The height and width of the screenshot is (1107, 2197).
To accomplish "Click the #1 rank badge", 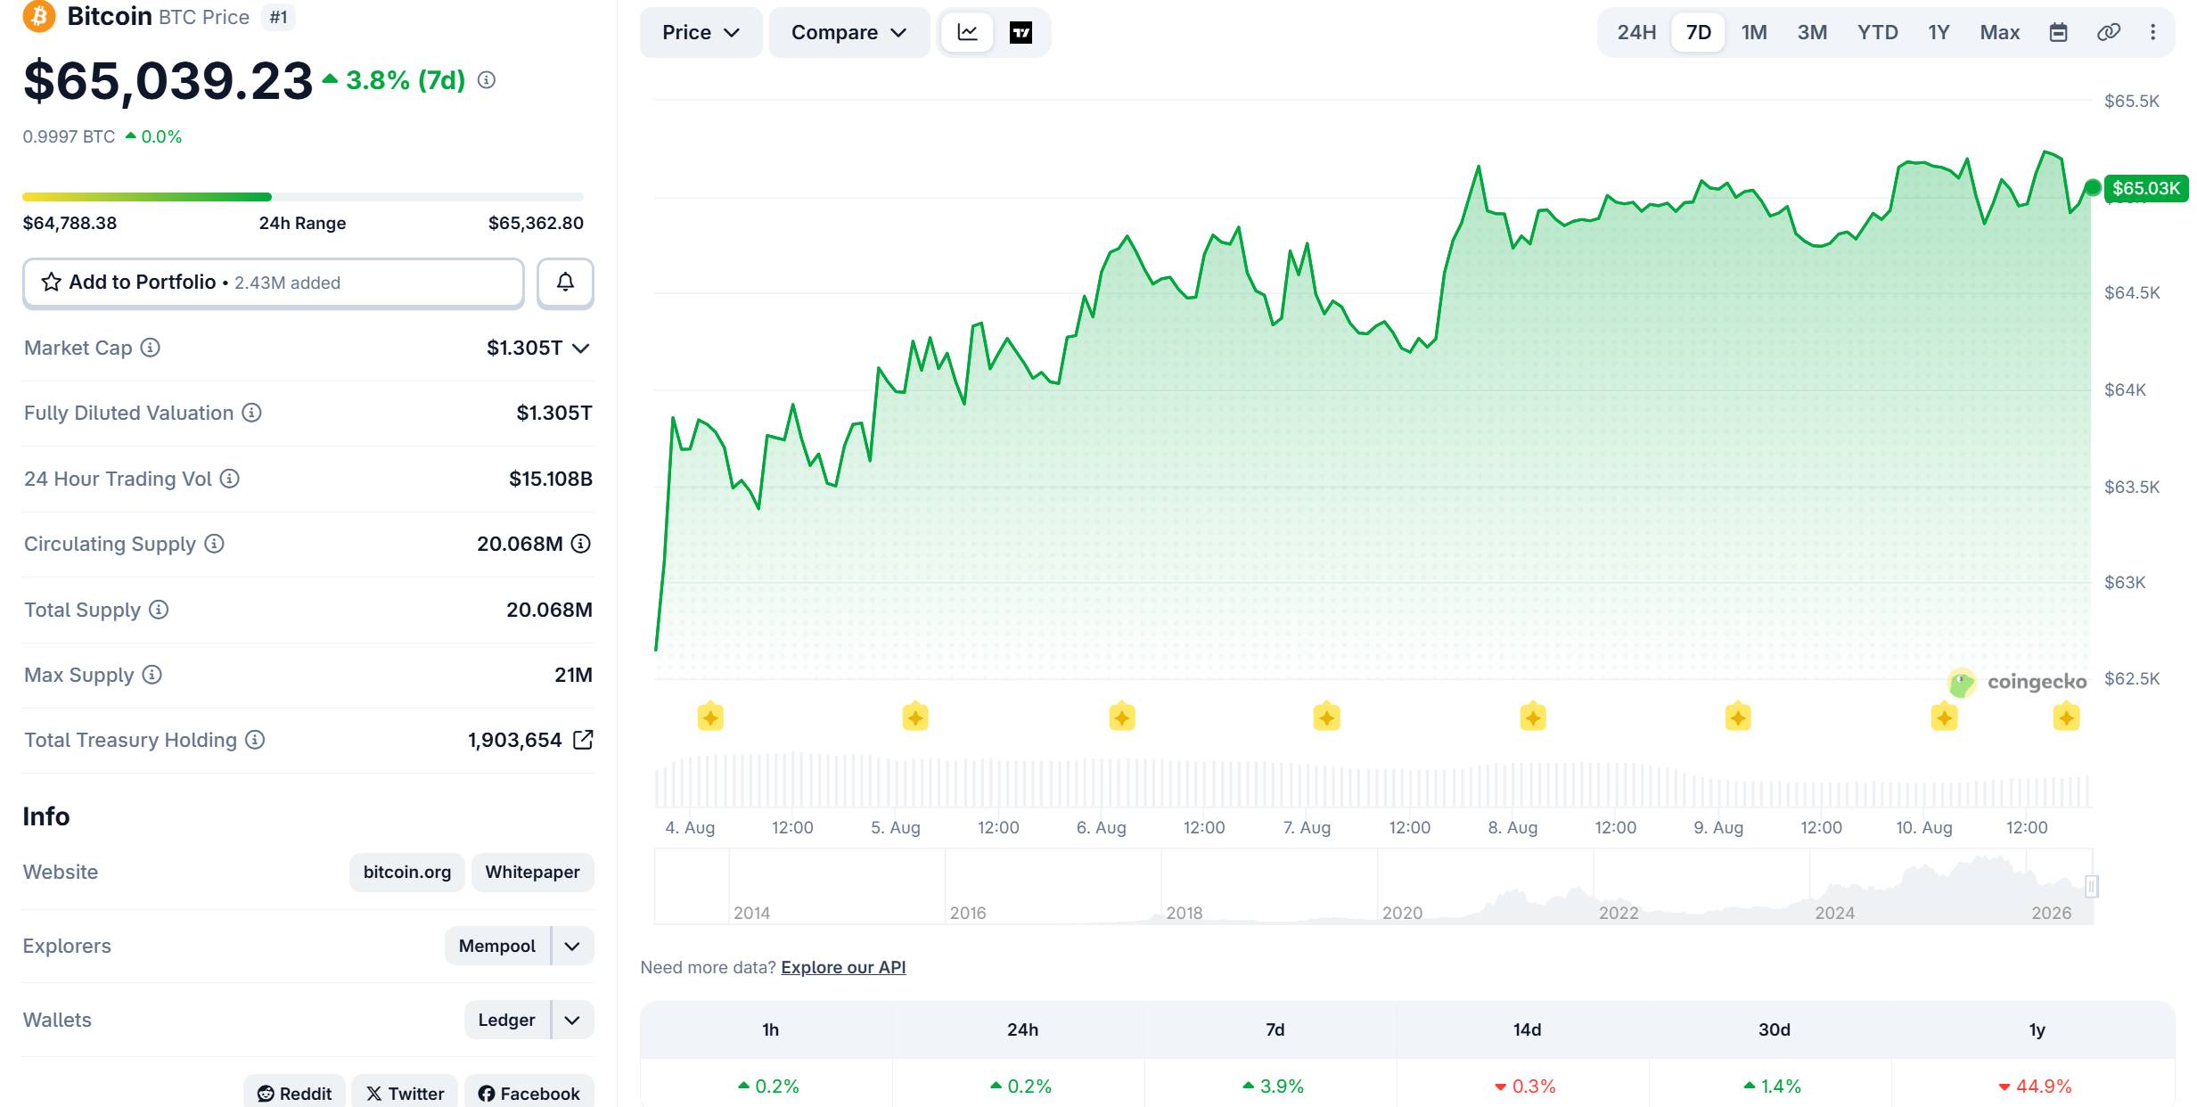I will 279,18.
